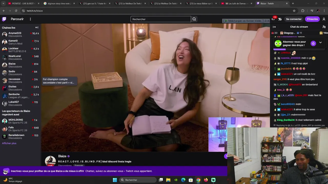The height and width of the screenshot is (184, 328).
Task: Open Windows Start menu
Action: point(115,180)
